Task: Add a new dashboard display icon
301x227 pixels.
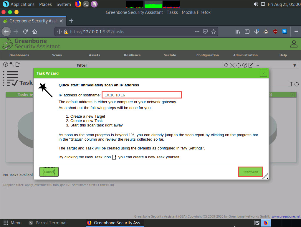Action: coord(290,84)
